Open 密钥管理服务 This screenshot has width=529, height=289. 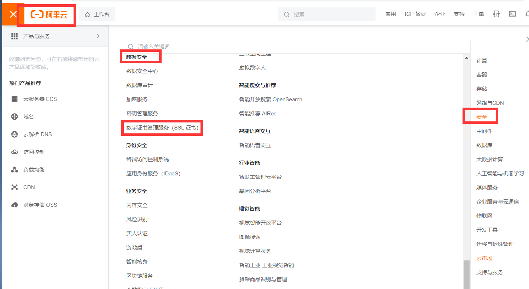click(142, 114)
